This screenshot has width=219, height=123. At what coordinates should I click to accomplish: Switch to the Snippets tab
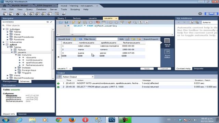(x=198, y=69)
